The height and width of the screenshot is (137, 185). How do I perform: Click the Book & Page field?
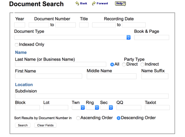pyautogui.click(x=152, y=38)
